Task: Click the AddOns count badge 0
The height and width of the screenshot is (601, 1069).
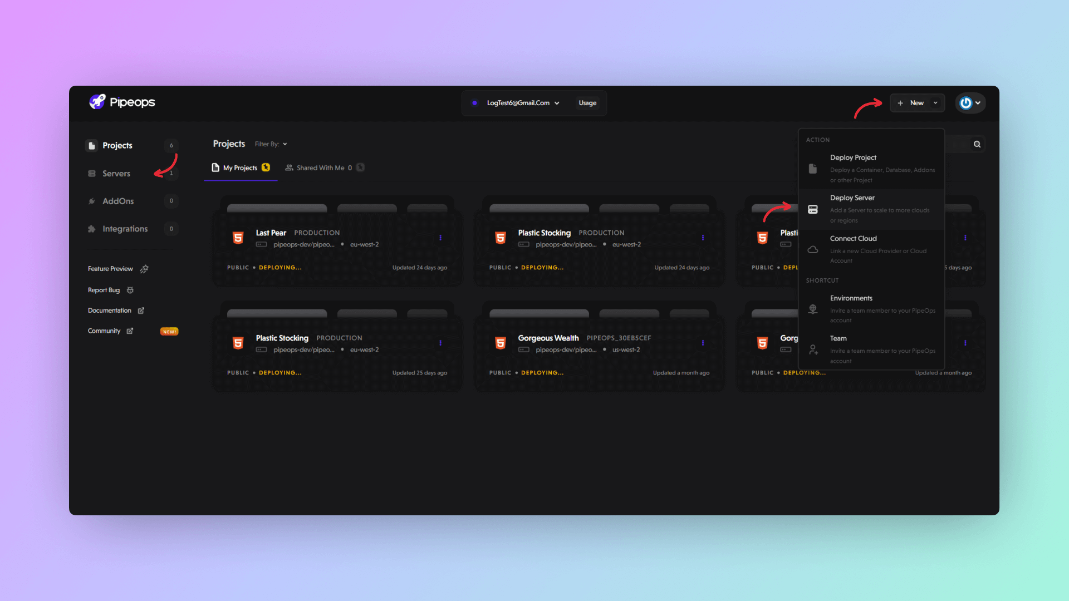Action: click(171, 201)
